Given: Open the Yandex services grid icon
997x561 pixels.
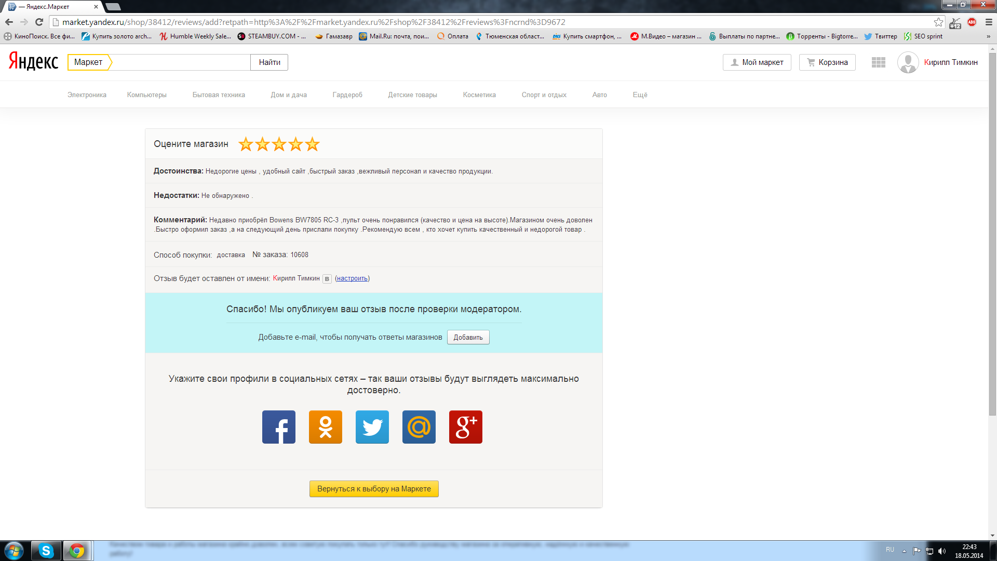Looking at the screenshot, I should pos(879,62).
